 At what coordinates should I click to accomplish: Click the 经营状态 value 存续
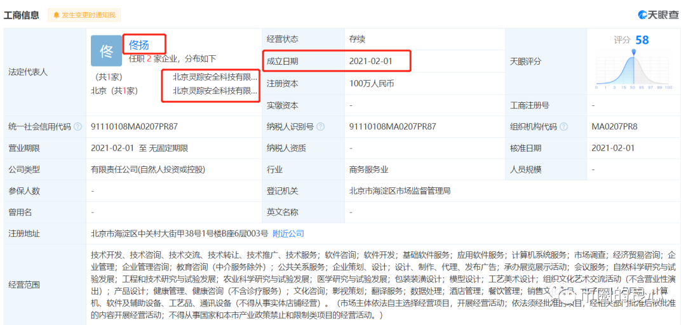pos(357,39)
